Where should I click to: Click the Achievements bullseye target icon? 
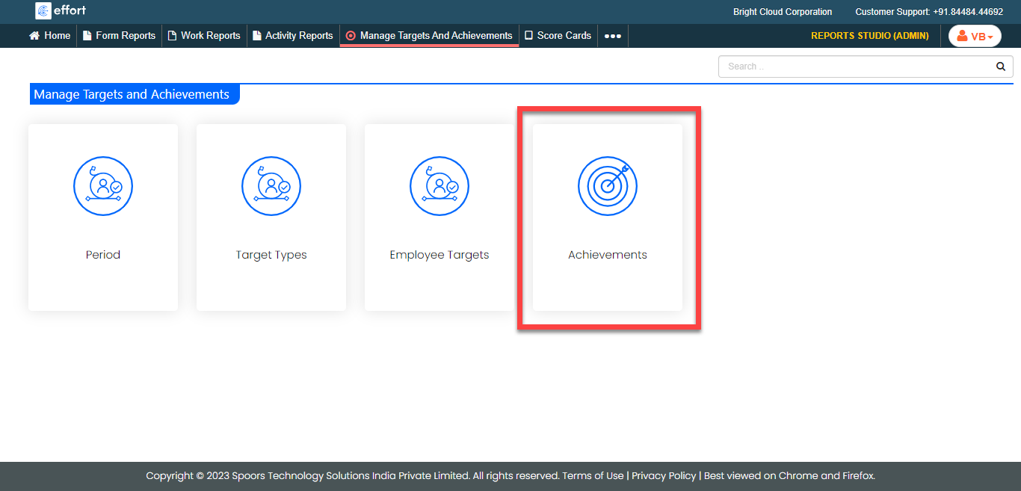[608, 186]
